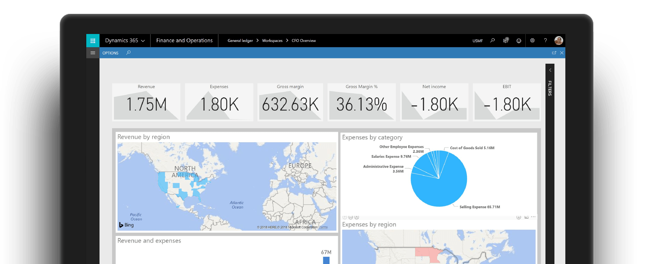Image resolution: width=648 pixels, height=264 pixels.
Task: Click the action bar search icon
Action: pyautogui.click(x=128, y=53)
